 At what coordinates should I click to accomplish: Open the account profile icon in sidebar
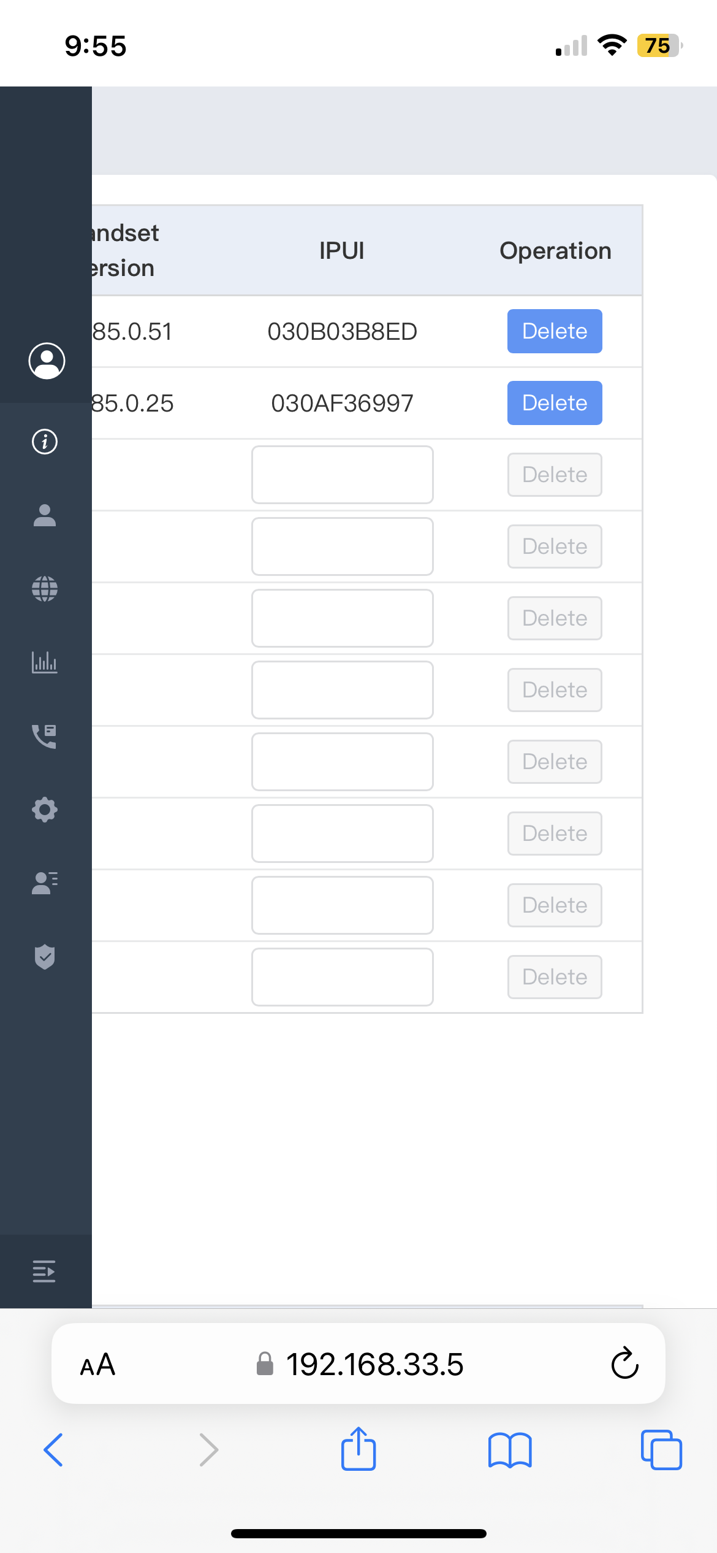click(x=47, y=361)
